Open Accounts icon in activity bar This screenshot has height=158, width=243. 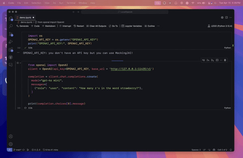tap(11, 137)
